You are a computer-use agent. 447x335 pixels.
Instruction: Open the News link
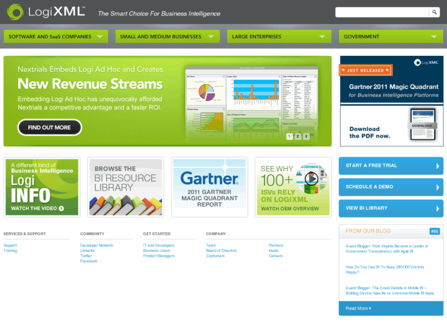point(274,251)
